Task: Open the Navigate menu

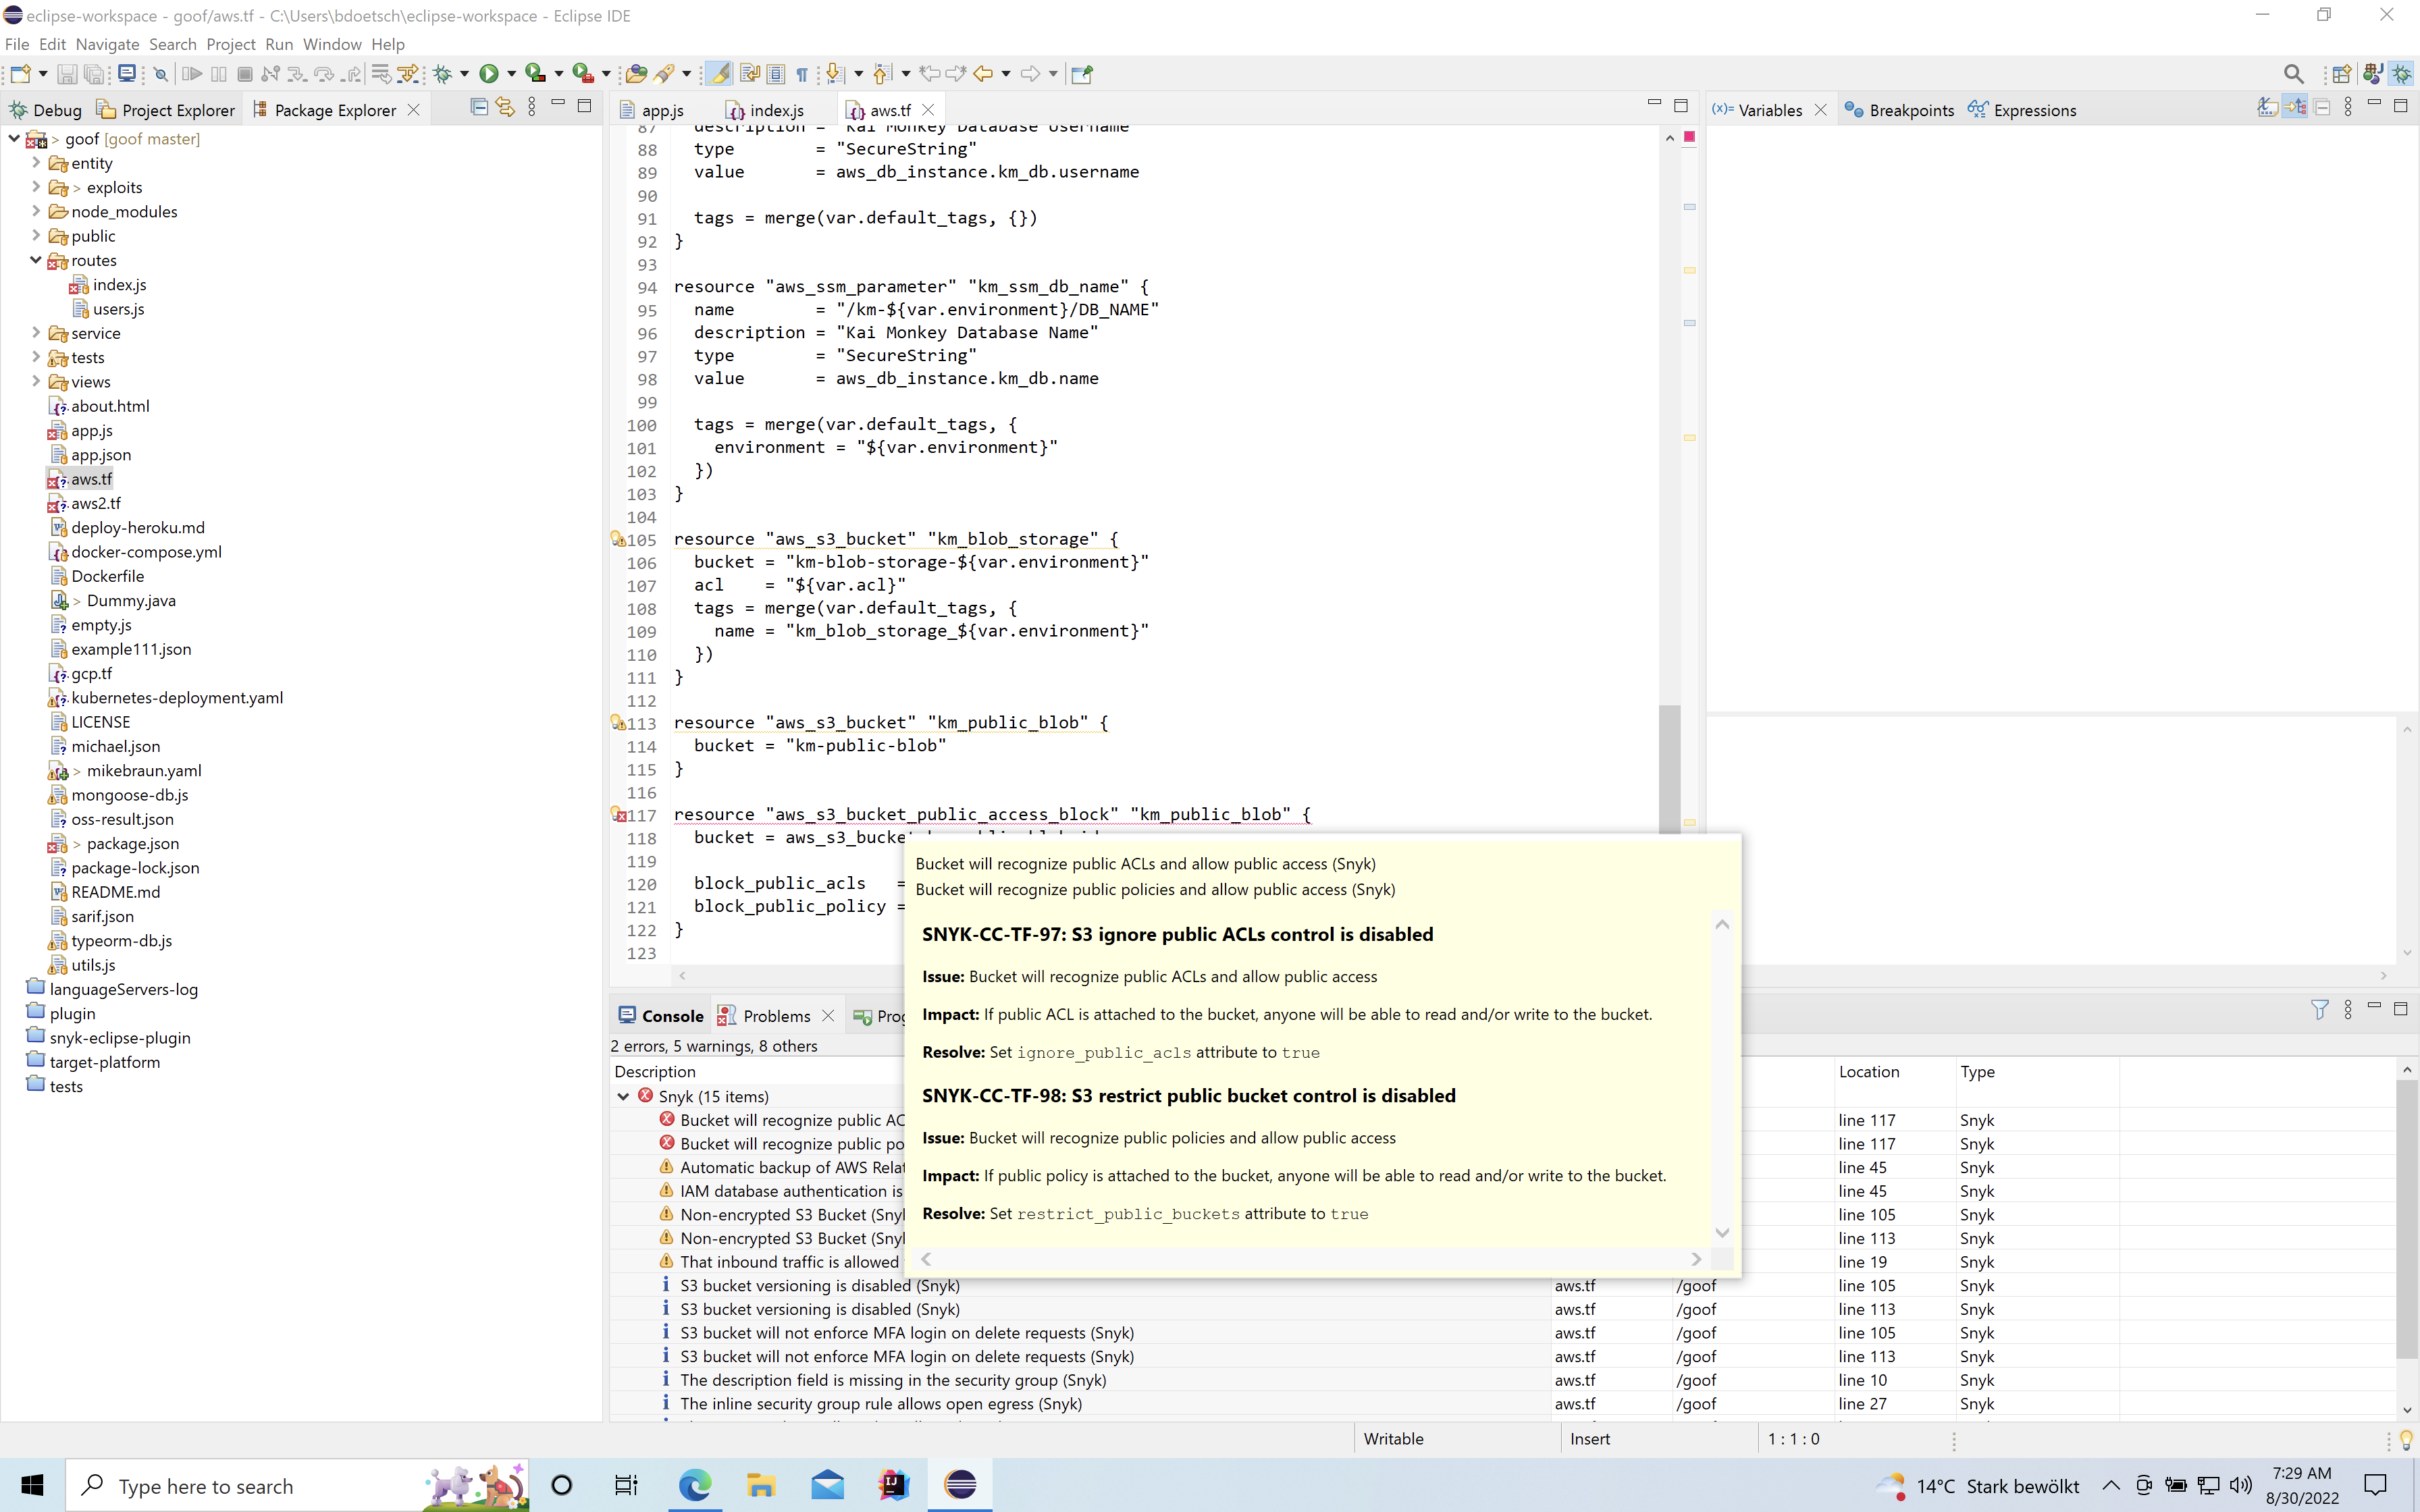Action: pos(107,44)
